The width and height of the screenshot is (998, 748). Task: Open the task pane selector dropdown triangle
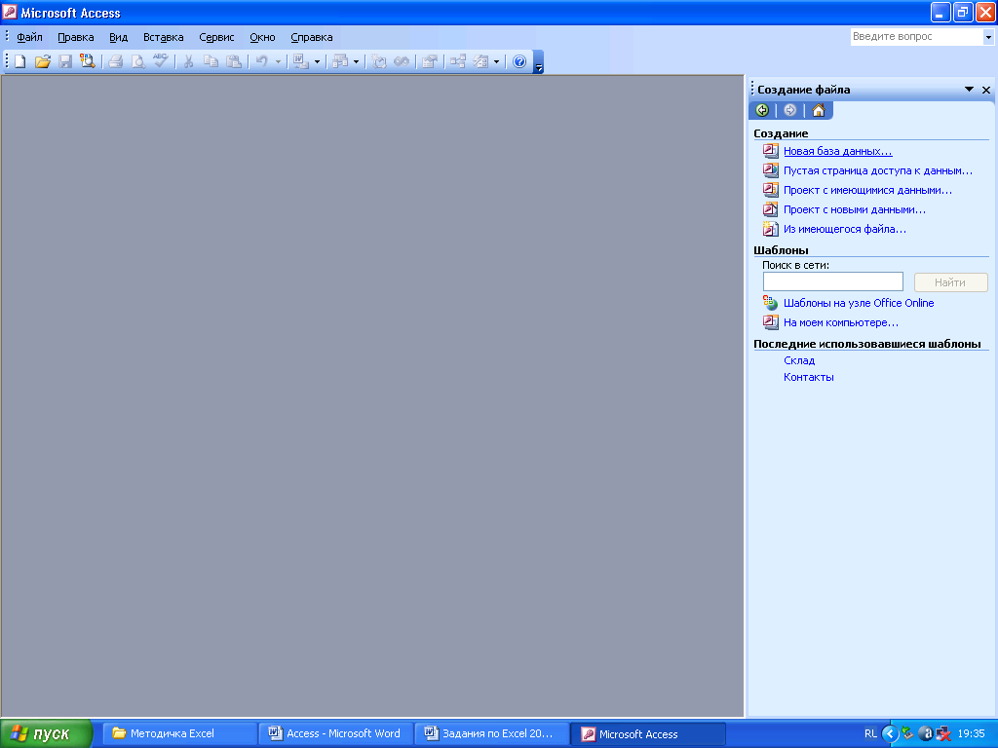point(969,90)
